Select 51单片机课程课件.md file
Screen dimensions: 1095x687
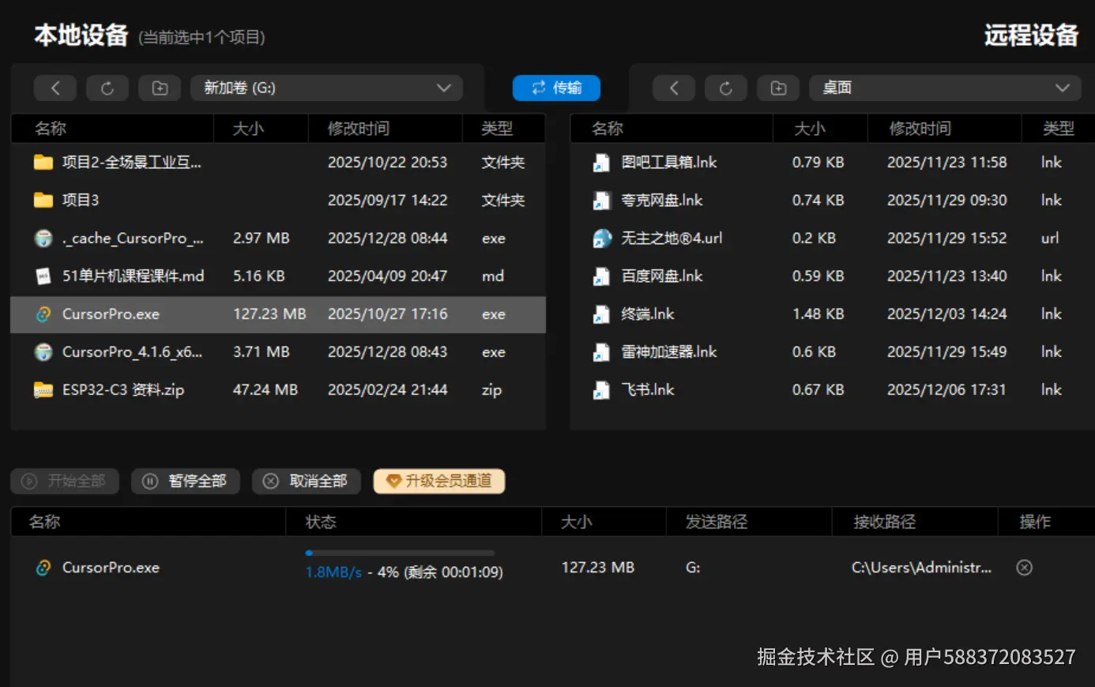click(x=278, y=276)
